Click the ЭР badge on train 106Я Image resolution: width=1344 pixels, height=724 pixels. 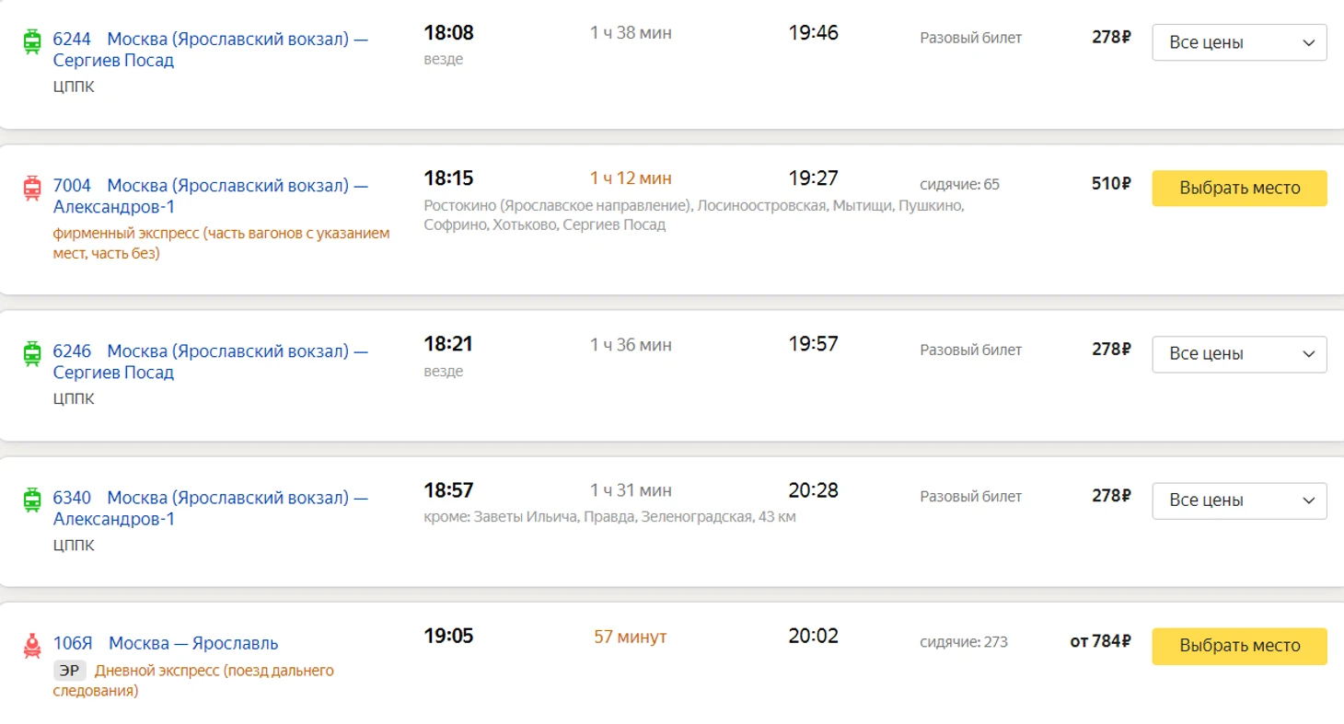[69, 671]
